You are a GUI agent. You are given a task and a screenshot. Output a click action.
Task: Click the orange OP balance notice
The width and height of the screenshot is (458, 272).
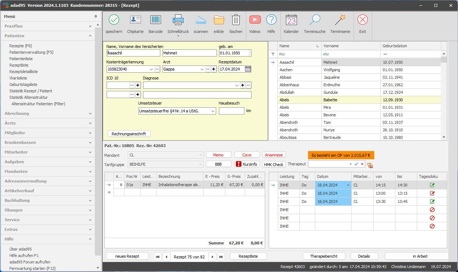[x=341, y=155]
